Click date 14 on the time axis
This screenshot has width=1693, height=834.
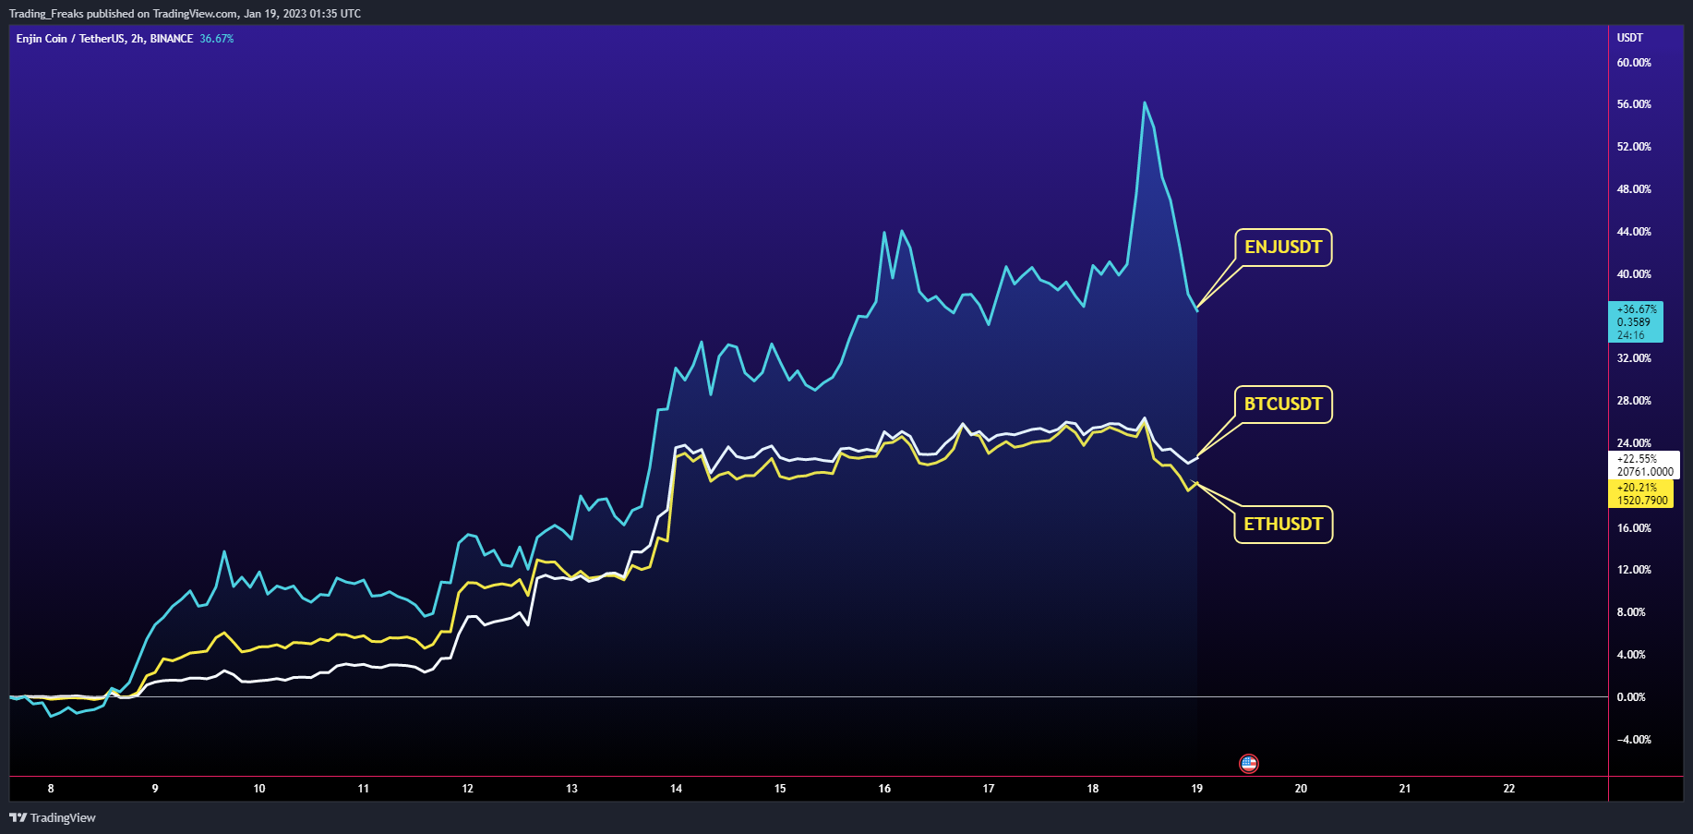677,789
